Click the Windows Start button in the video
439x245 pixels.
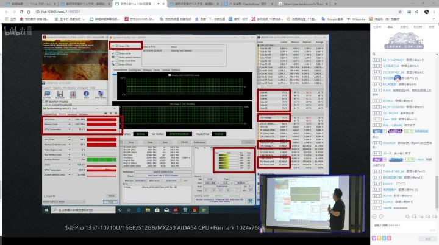pos(46,210)
